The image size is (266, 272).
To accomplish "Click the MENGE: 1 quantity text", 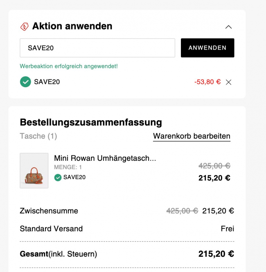I will 68,167.
